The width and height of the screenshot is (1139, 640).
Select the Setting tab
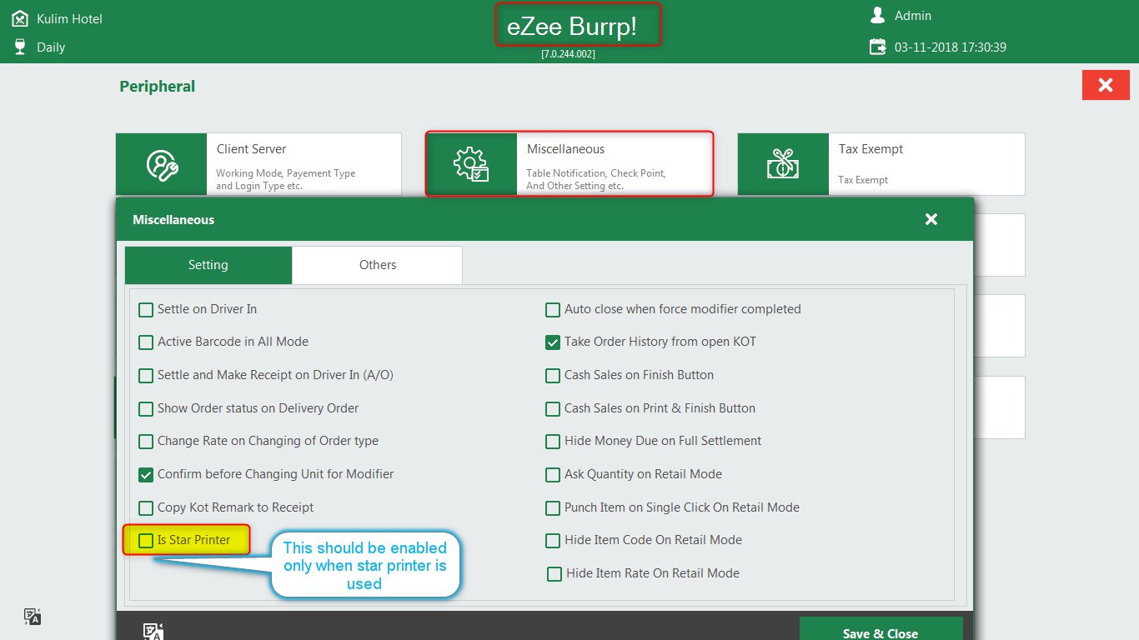point(208,265)
